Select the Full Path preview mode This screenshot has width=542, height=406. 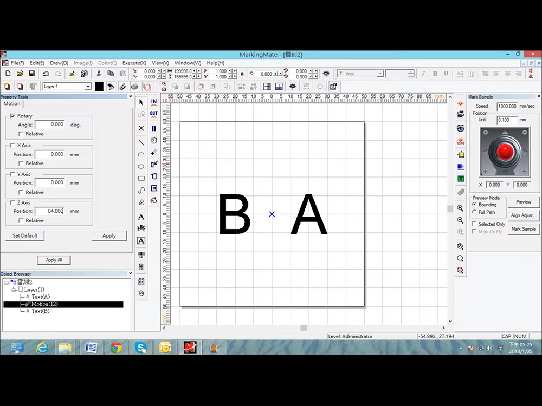point(475,212)
